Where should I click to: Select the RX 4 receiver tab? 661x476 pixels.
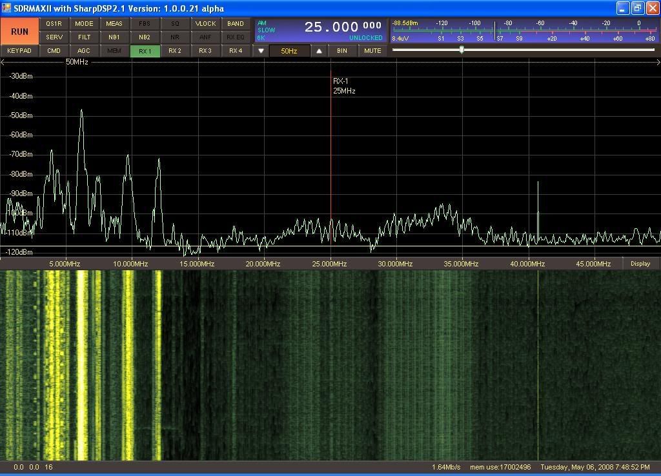pyautogui.click(x=236, y=51)
